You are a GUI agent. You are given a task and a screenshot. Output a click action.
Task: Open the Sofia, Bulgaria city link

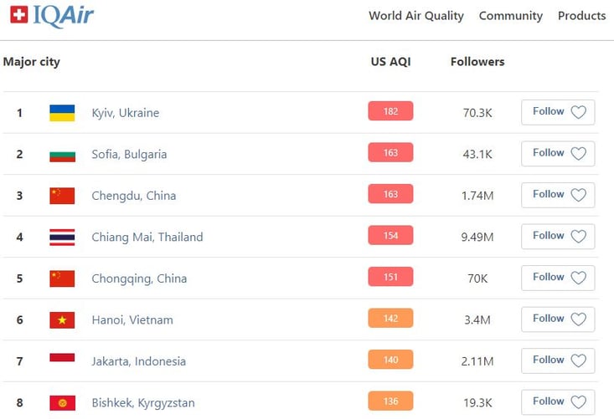pos(129,155)
